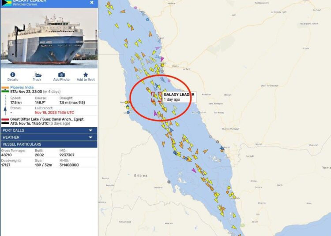Click the IMO number 9237307

pyautogui.click(x=67, y=155)
